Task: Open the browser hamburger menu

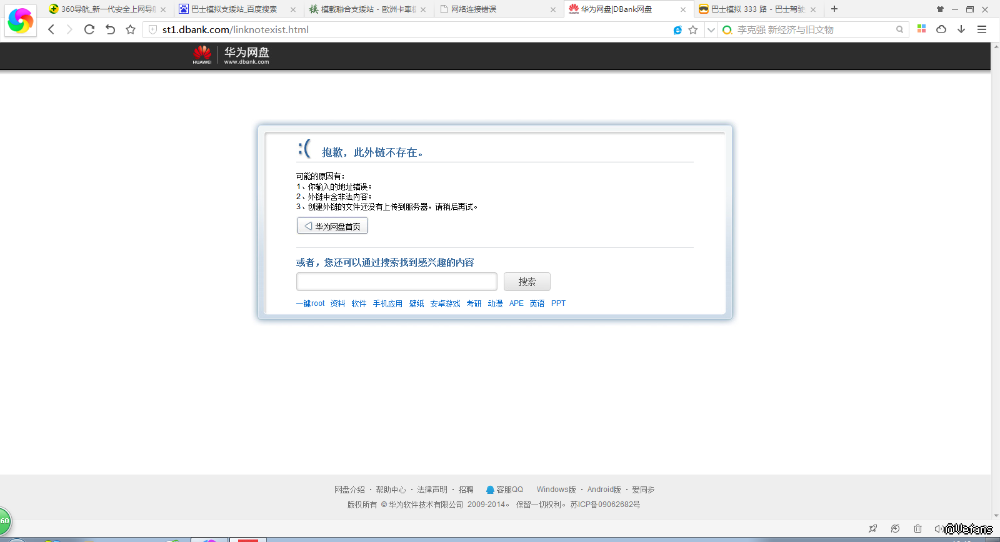Action: tap(982, 29)
